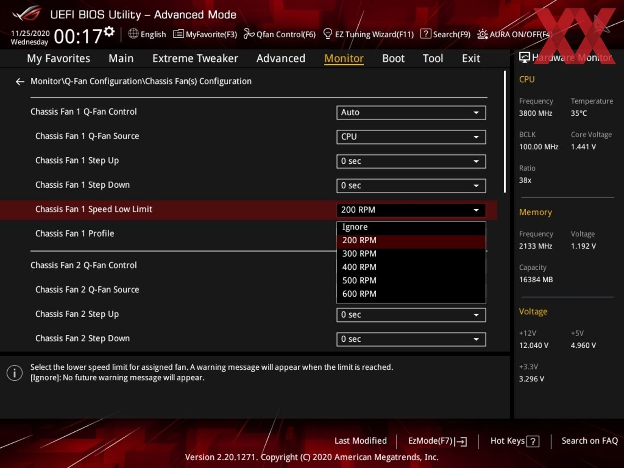Select Chassis Fan 2 Q-Fan Control row
The width and height of the screenshot is (624, 468).
[x=248, y=265]
